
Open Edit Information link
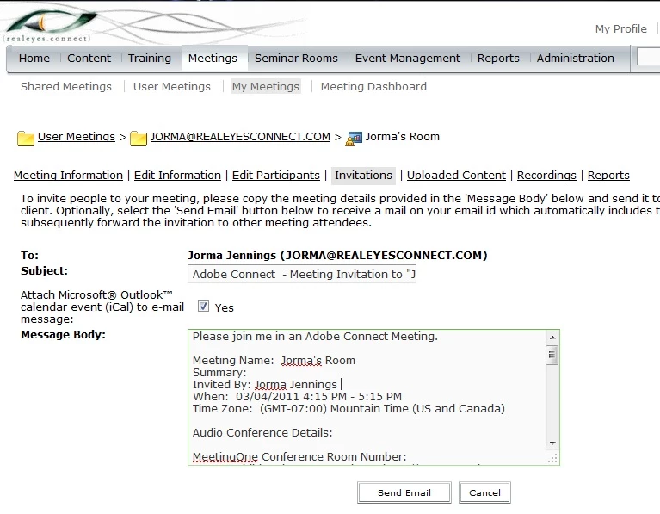point(177,176)
